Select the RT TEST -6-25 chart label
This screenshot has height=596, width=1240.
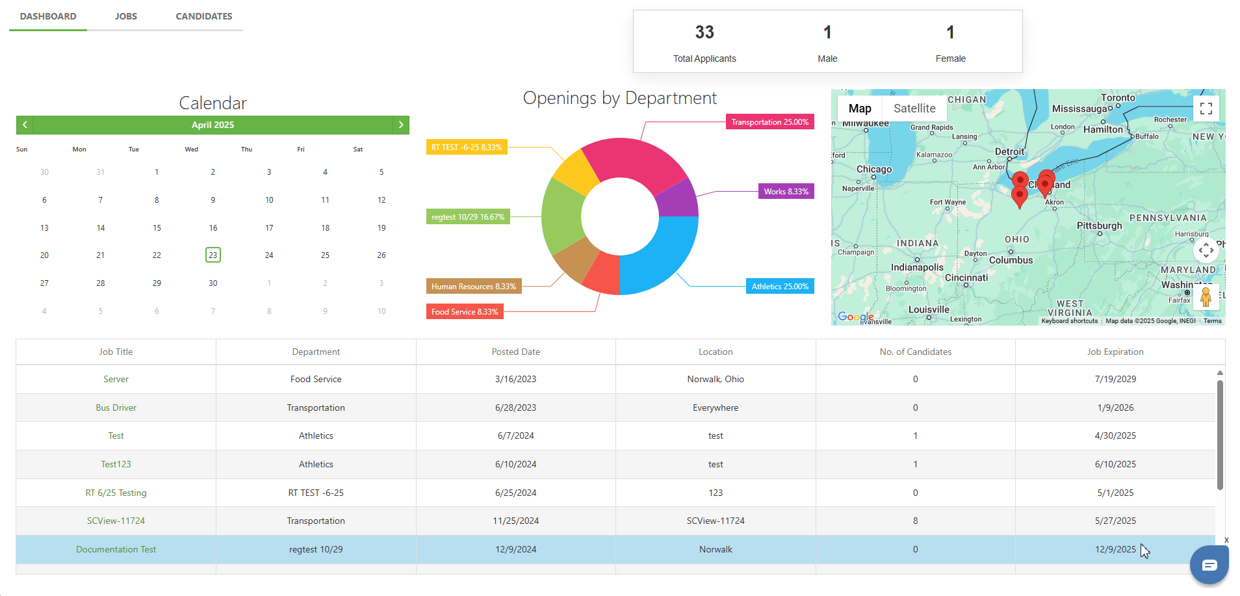(467, 148)
